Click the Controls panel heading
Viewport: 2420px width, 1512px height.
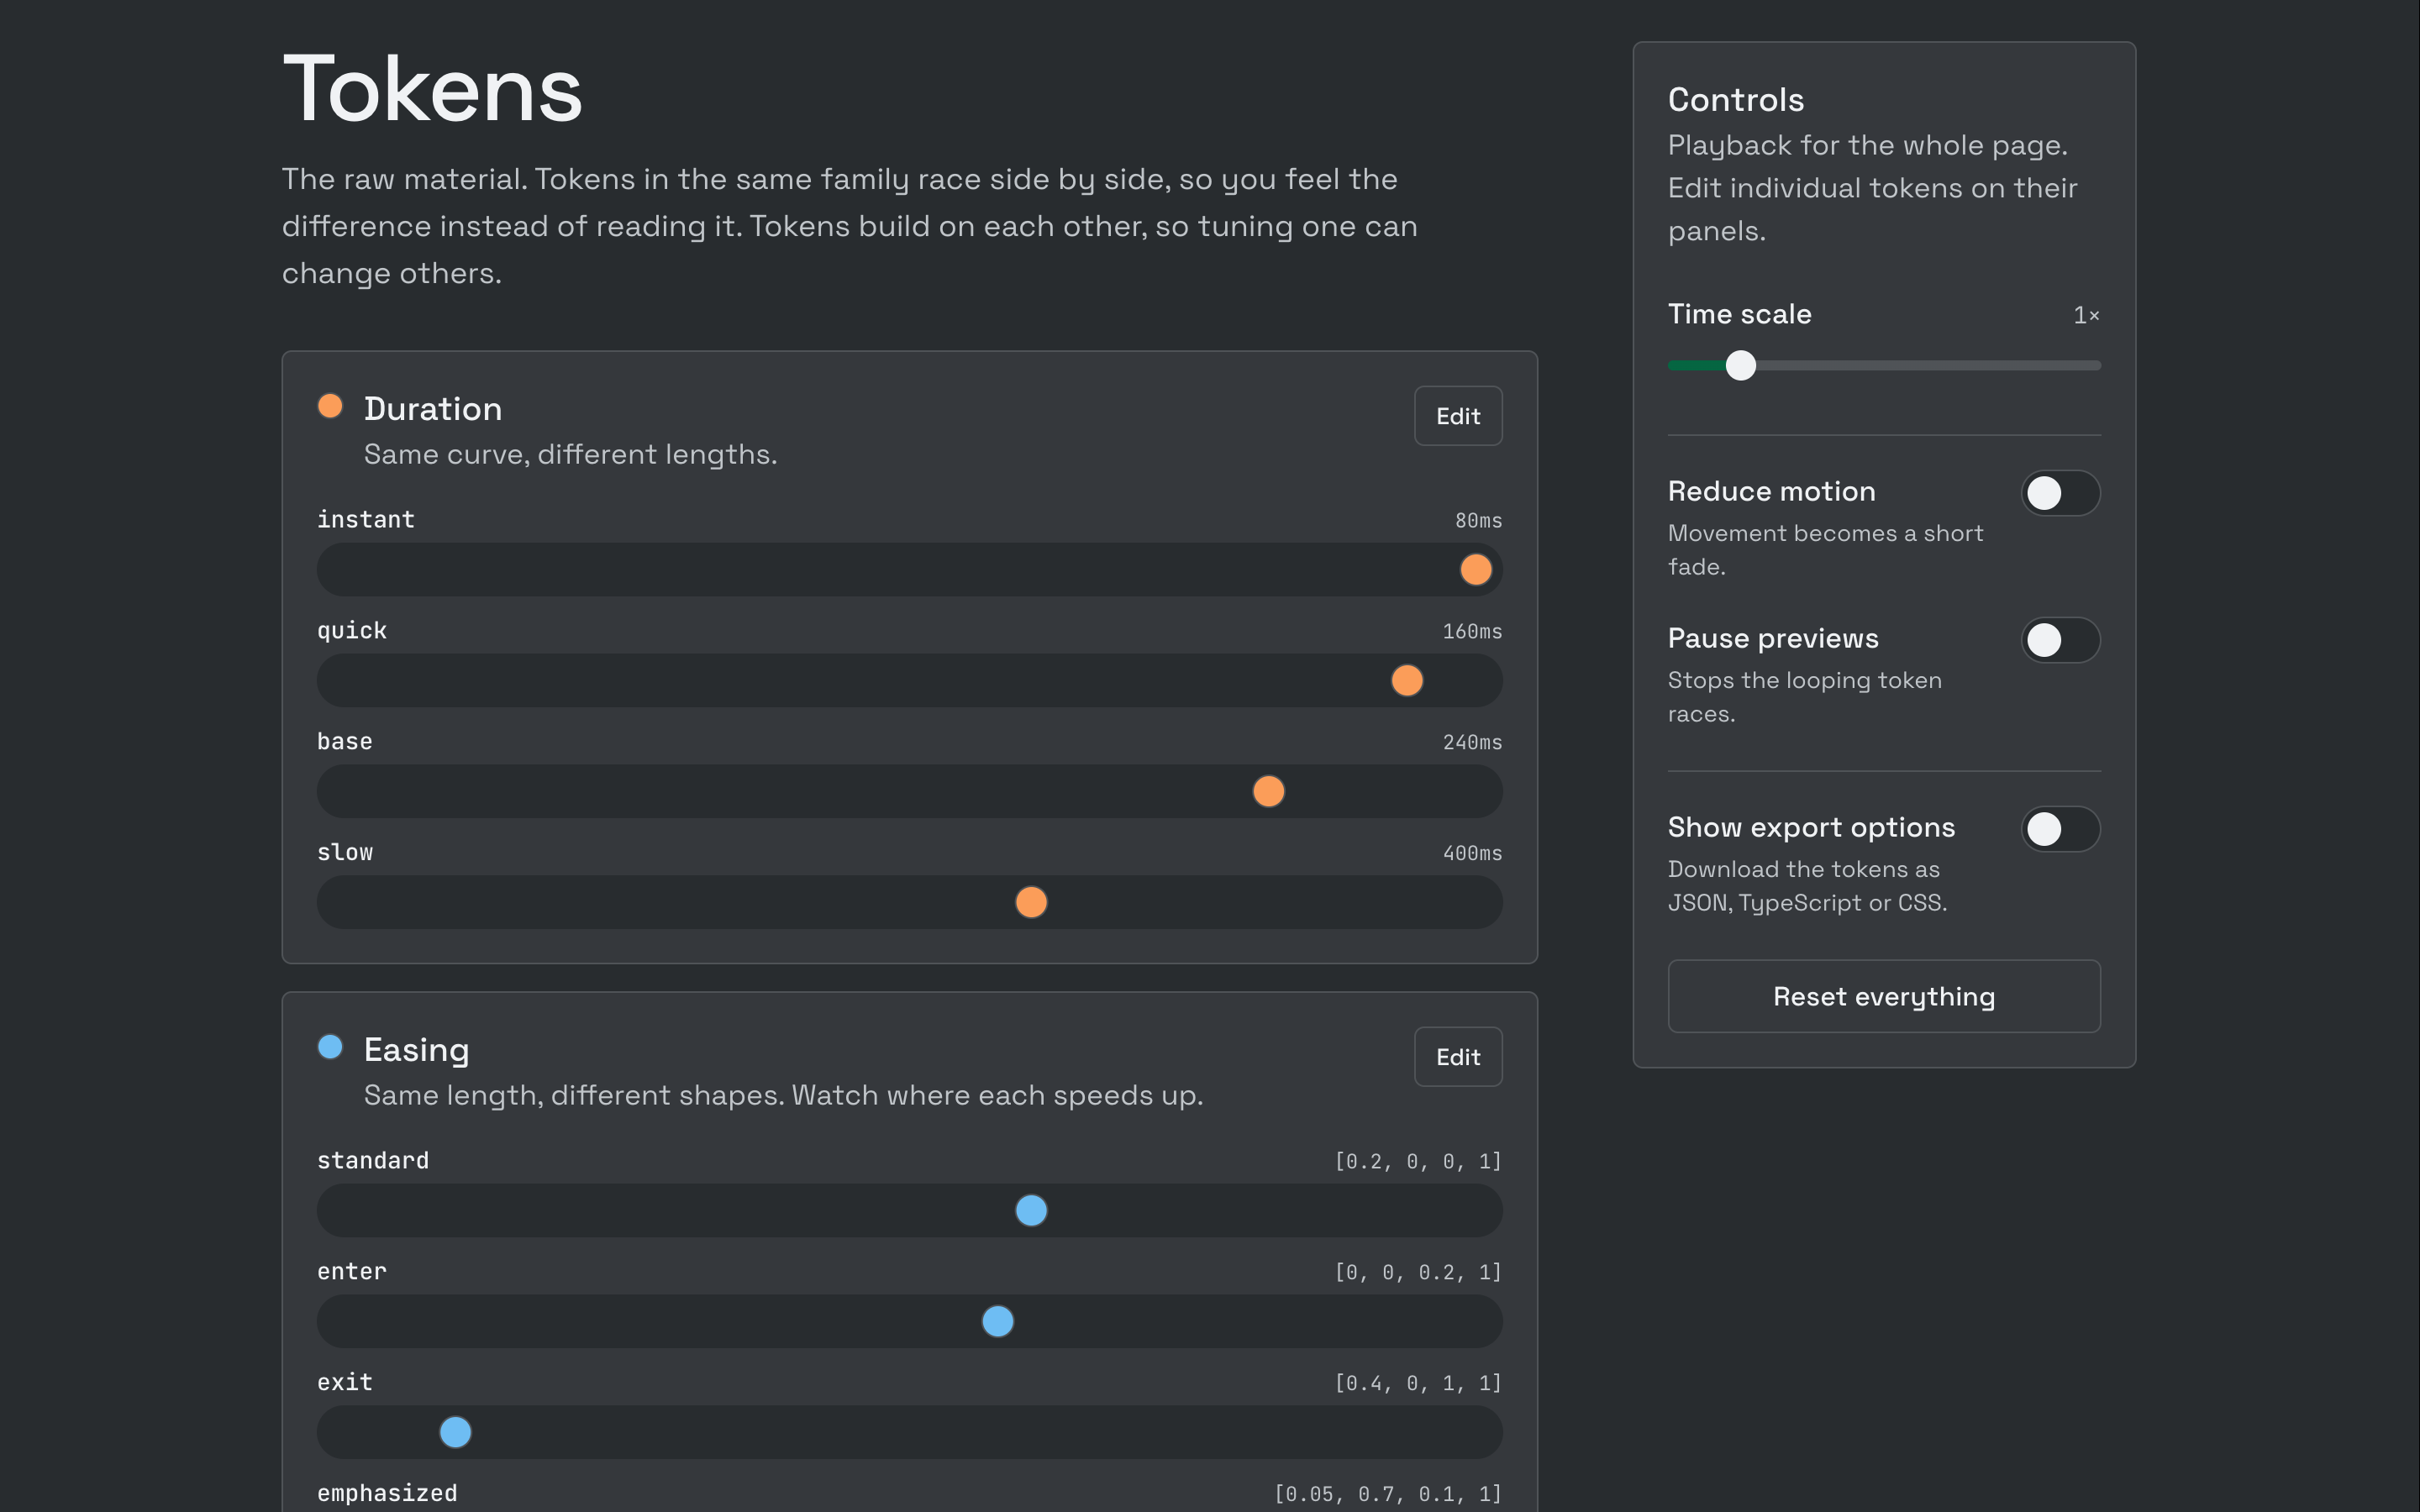click(1736, 100)
